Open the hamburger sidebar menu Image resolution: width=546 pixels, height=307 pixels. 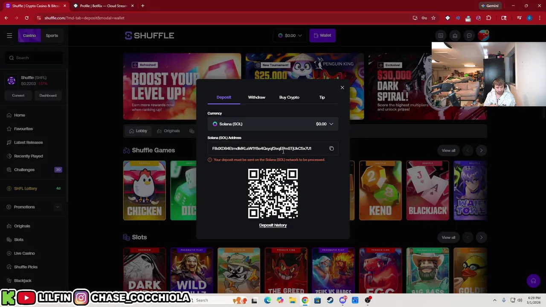point(9,35)
